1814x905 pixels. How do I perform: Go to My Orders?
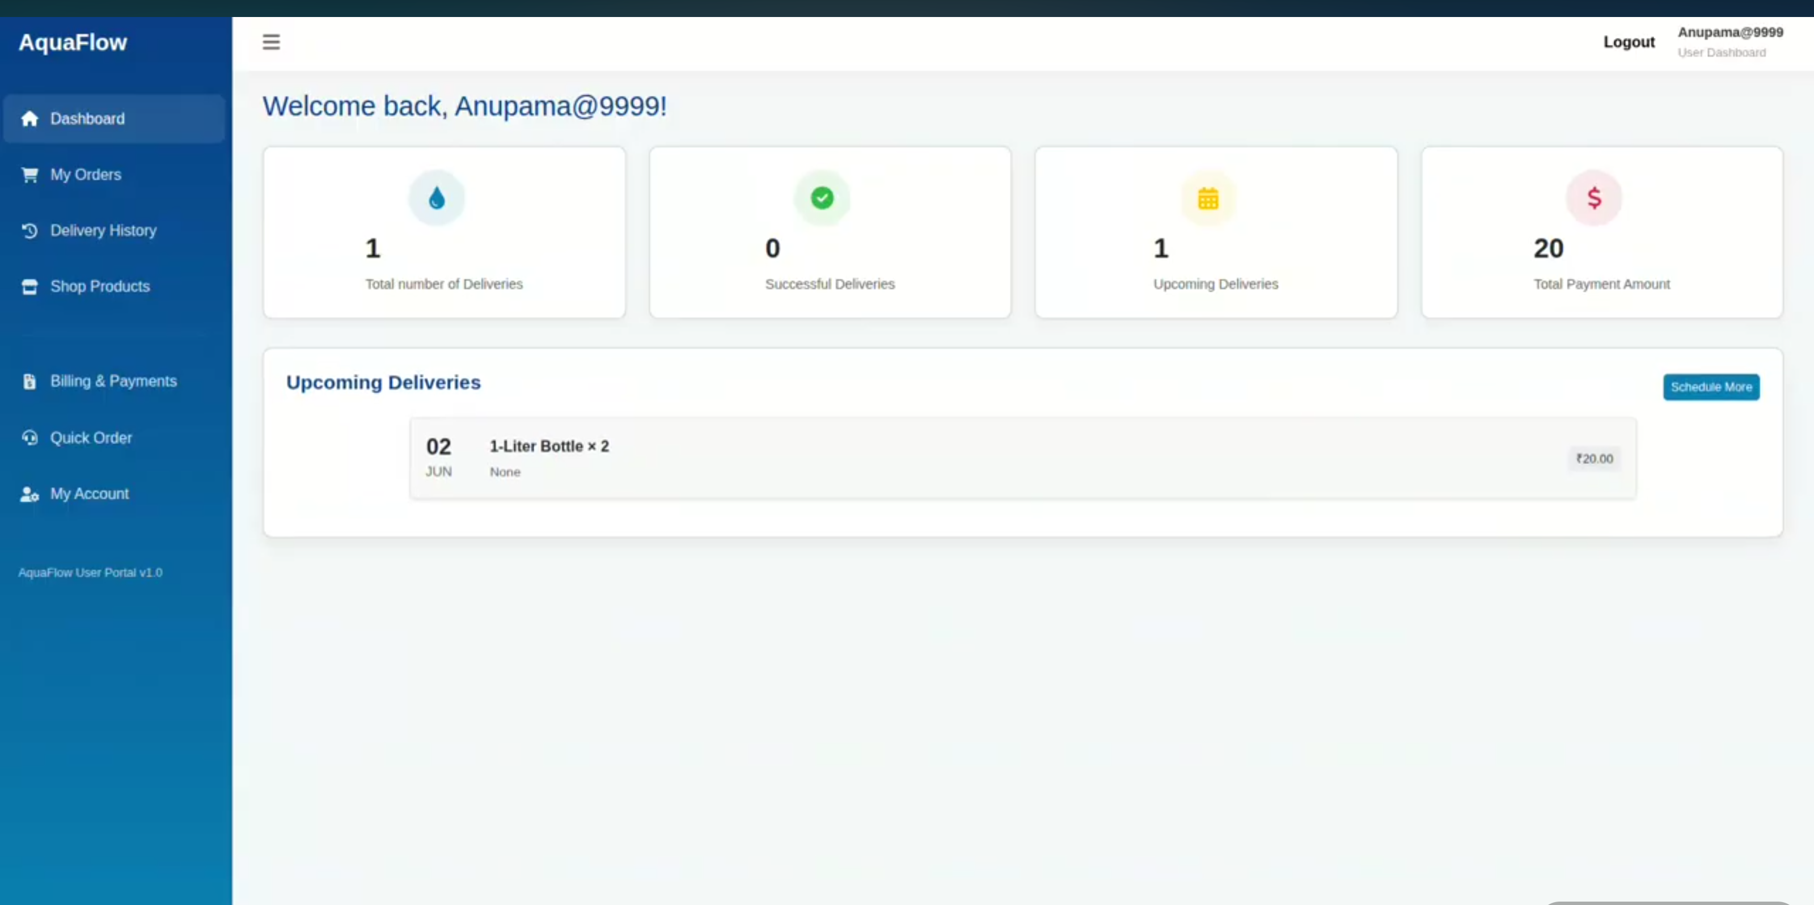click(x=114, y=175)
